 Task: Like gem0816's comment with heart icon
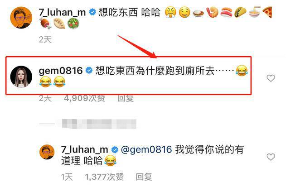tap(271, 78)
